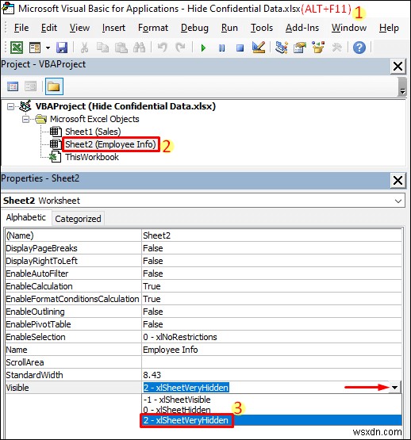Open the File menu
This screenshot has width=411, height=440.
[x=21, y=28]
